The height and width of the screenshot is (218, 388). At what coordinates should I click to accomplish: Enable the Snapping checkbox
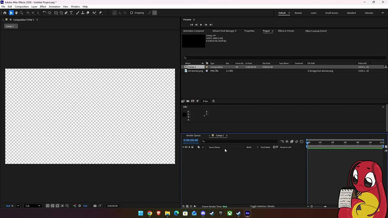[x=132, y=13]
